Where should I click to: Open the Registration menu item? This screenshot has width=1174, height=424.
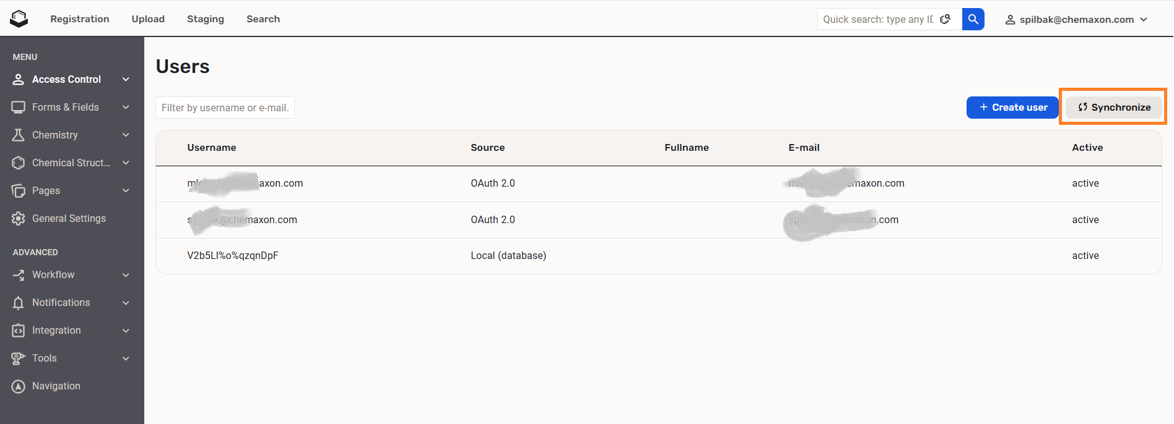pos(79,19)
